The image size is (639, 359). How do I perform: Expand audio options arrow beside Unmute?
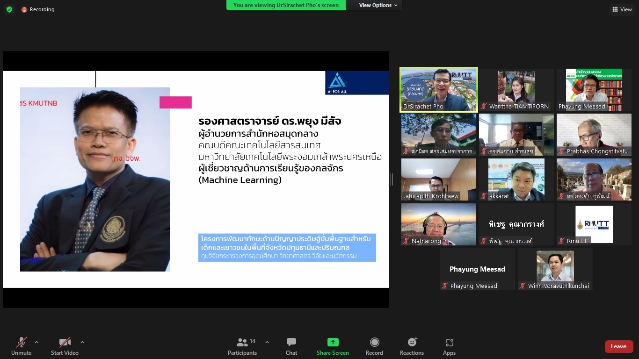36,342
